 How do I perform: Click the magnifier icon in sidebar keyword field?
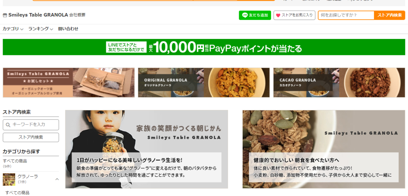coord(8,125)
